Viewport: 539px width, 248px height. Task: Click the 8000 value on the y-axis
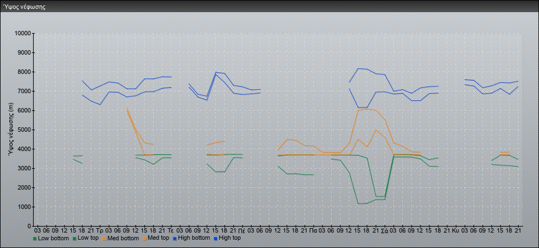click(24, 72)
